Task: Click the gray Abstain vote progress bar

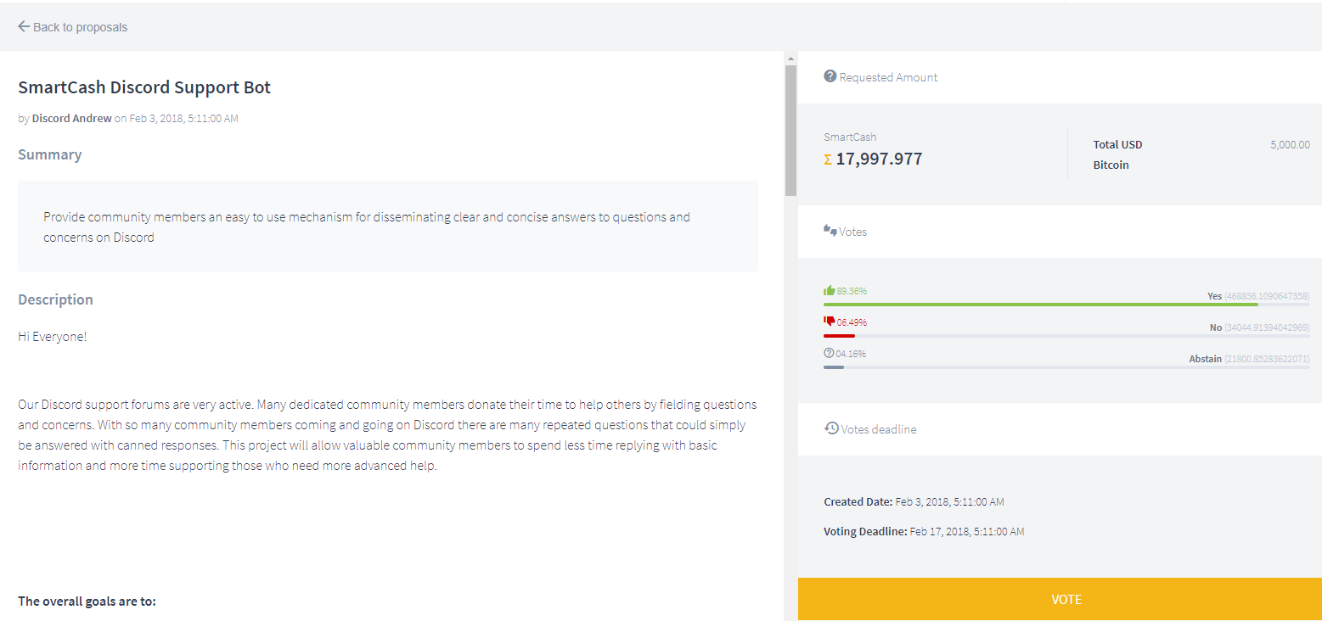Action: pos(834,367)
